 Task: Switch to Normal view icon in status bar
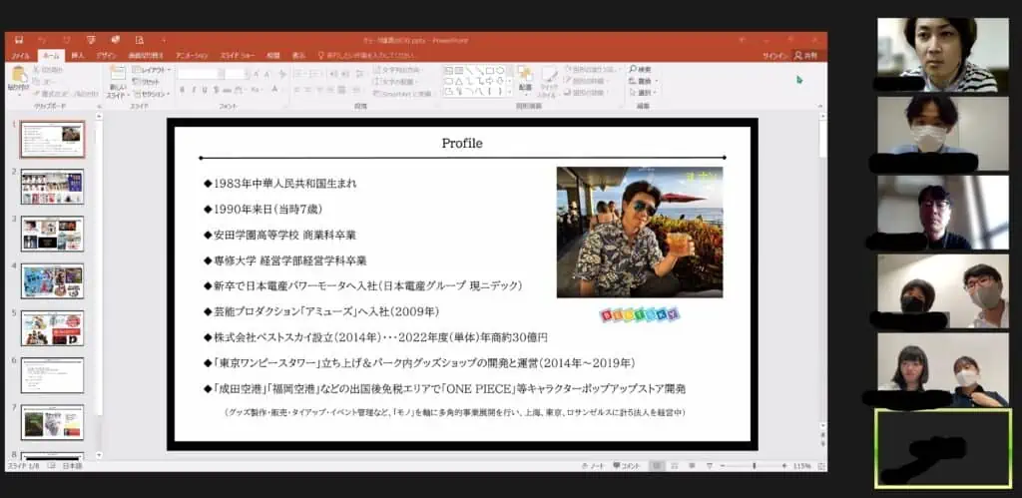pos(657,466)
